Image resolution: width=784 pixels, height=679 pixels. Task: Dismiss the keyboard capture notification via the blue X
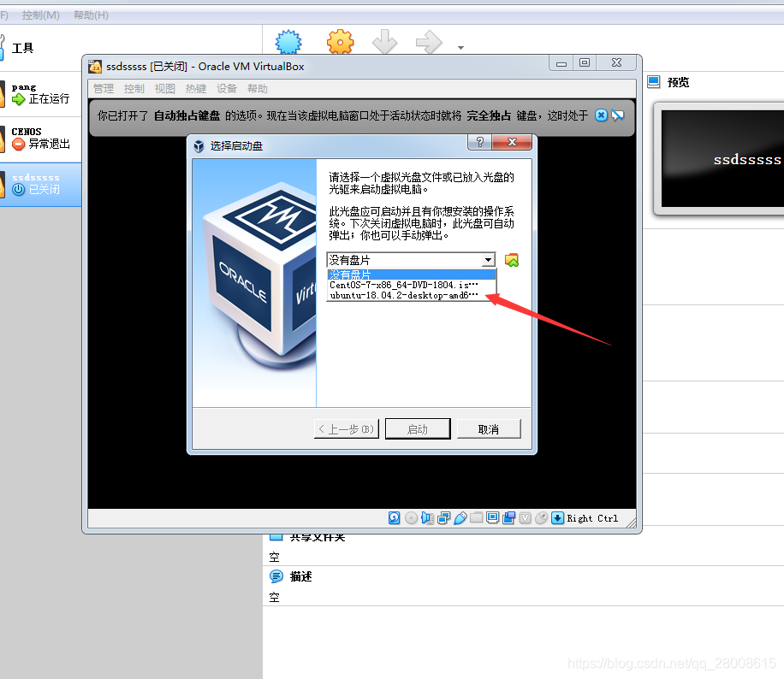click(x=601, y=115)
